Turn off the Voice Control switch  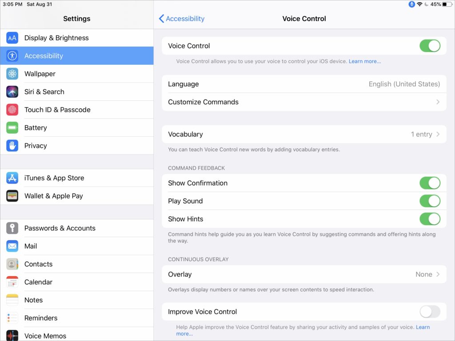tap(430, 46)
